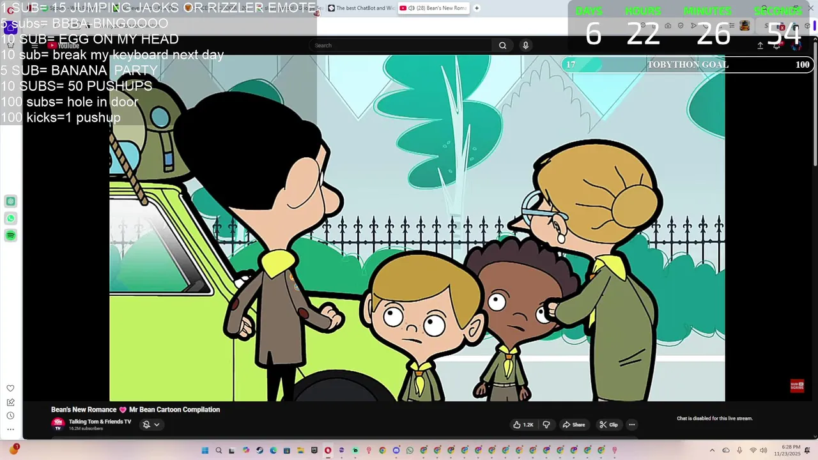Open Talking Tom & Friends TV channel name link
818x460 pixels.
coord(100,422)
